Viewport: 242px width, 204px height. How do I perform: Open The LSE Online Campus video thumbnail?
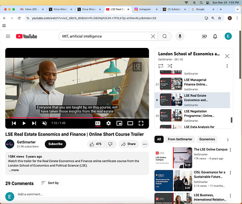(x=174, y=158)
